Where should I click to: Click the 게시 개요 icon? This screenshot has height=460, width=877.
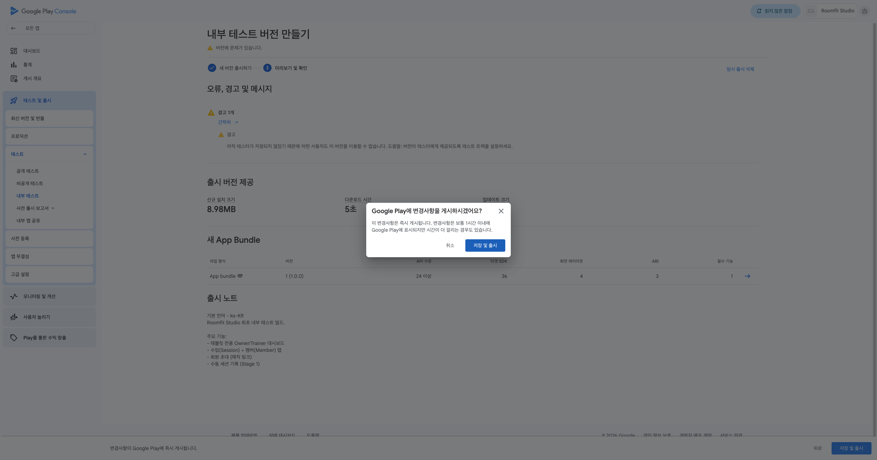coord(14,79)
